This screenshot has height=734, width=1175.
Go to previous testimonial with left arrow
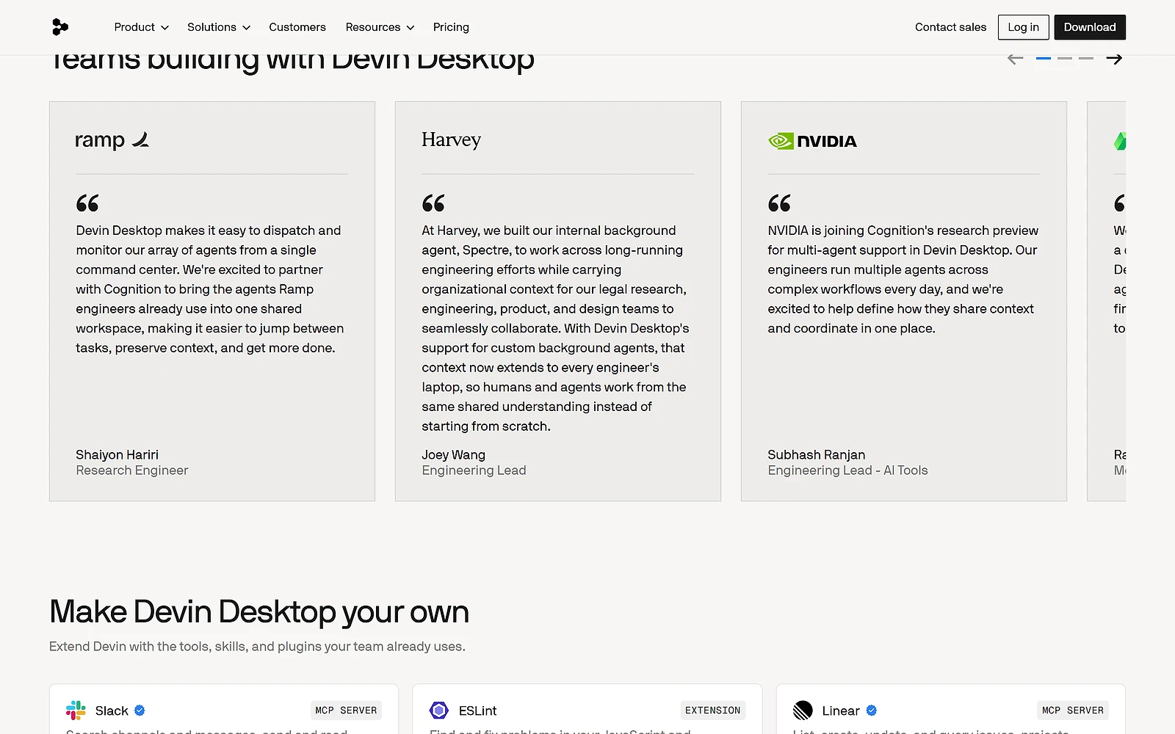(x=1016, y=59)
